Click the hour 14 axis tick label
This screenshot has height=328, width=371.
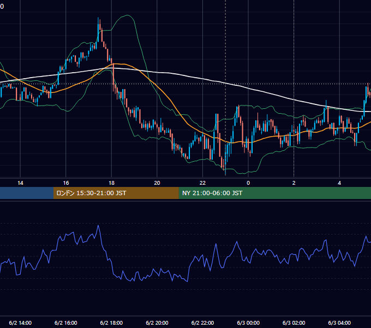click(x=20, y=183)
